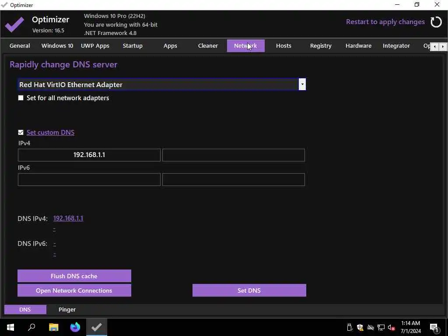Click the Windows Security tray icon
This screenshot has width=448, height=336.
[360, 327]
